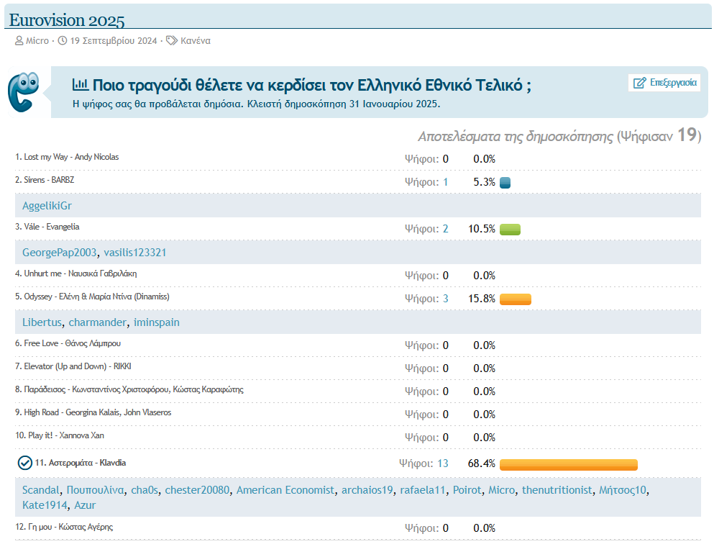
Task: Click option 2. Sirens - BARBZ
Action: click(45, 180)
